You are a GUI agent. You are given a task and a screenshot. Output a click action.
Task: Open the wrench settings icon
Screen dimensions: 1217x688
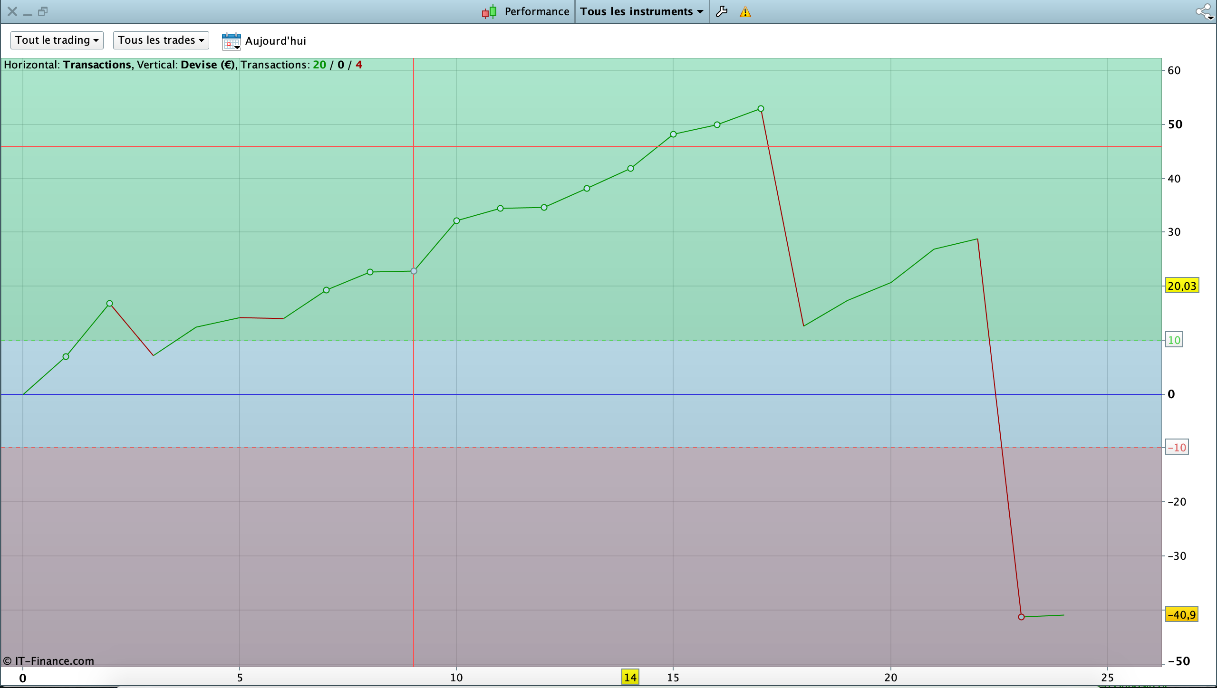tap(722, 11)
